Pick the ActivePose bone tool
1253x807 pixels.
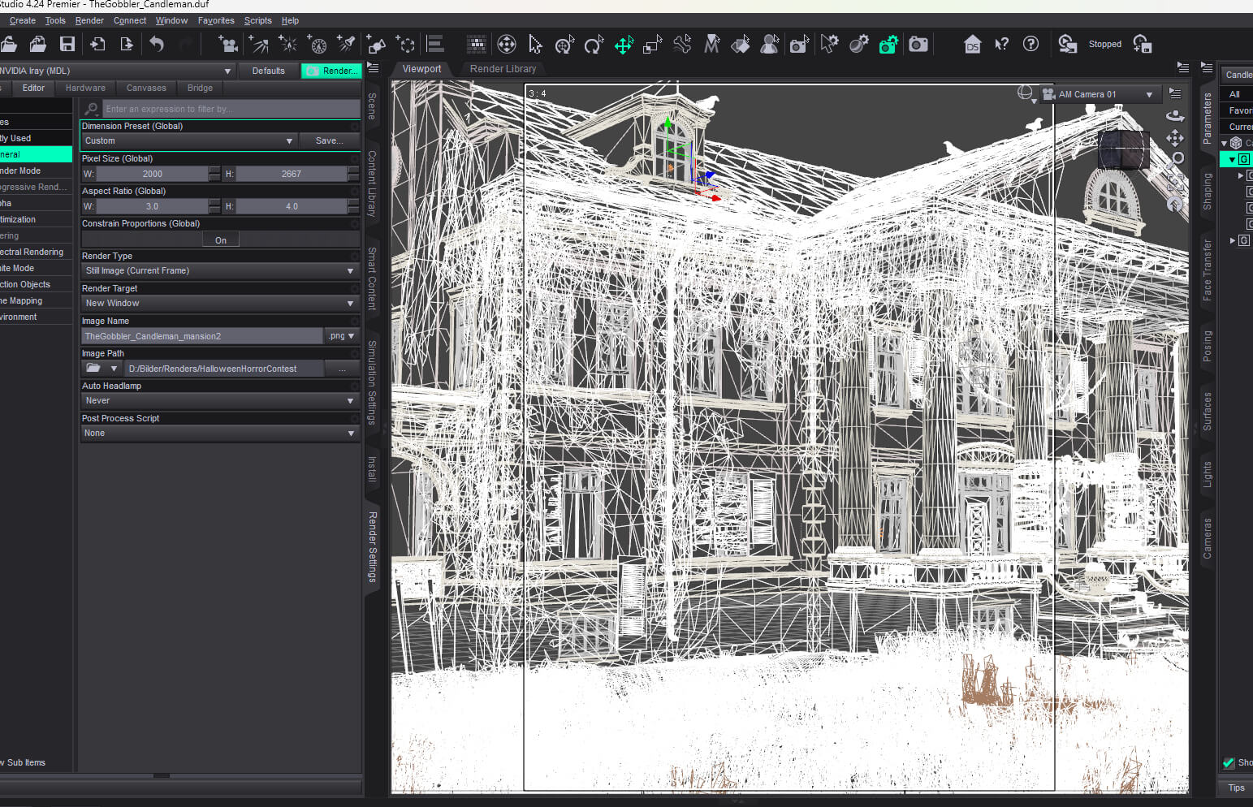coord(682,44)
